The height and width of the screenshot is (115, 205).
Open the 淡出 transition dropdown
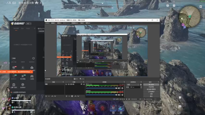pos(133,85)
